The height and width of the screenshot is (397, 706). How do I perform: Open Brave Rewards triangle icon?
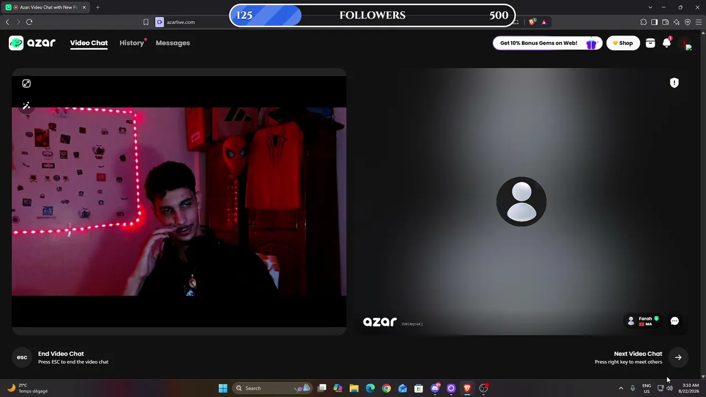point(544,22)
